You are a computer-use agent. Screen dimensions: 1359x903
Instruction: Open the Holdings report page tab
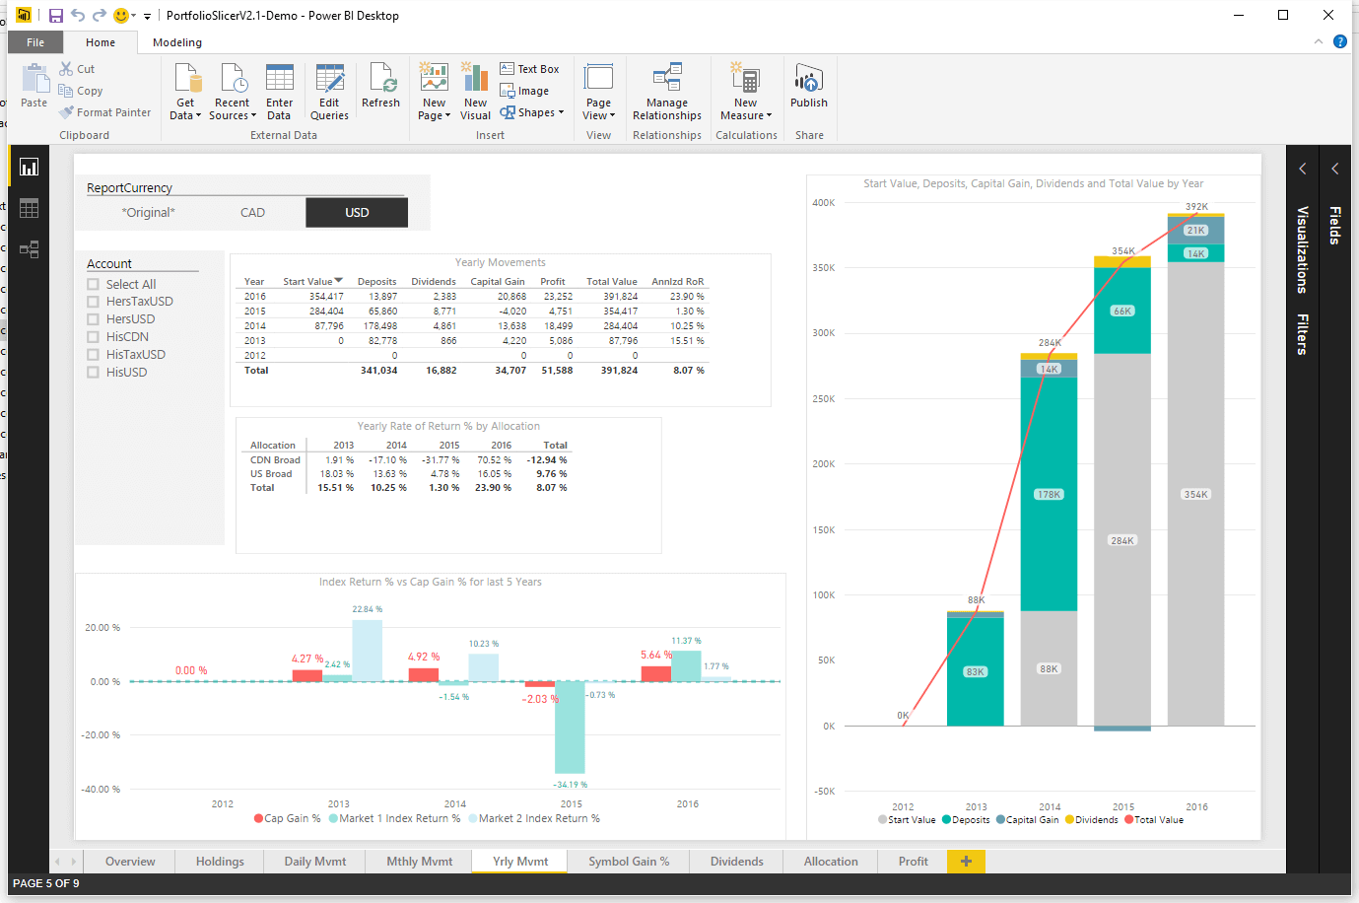coord(220,861)
